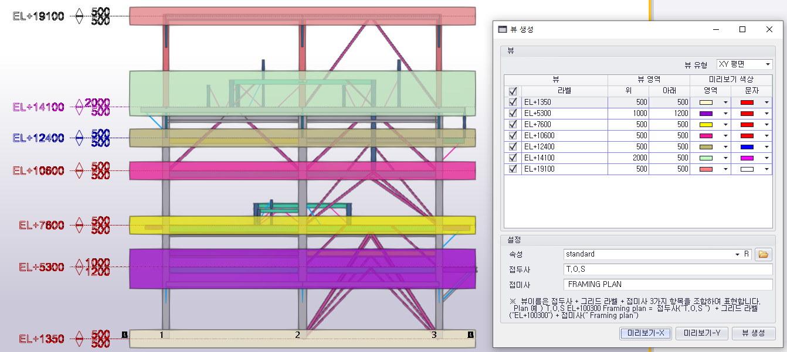Expand the 속성 standard combo box
The height and width of the screenshot is (352, 787).
737,254
